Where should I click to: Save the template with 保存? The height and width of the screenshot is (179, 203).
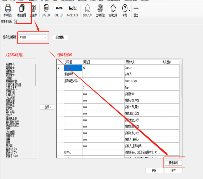pyautogui.click(x=173, y=171)
